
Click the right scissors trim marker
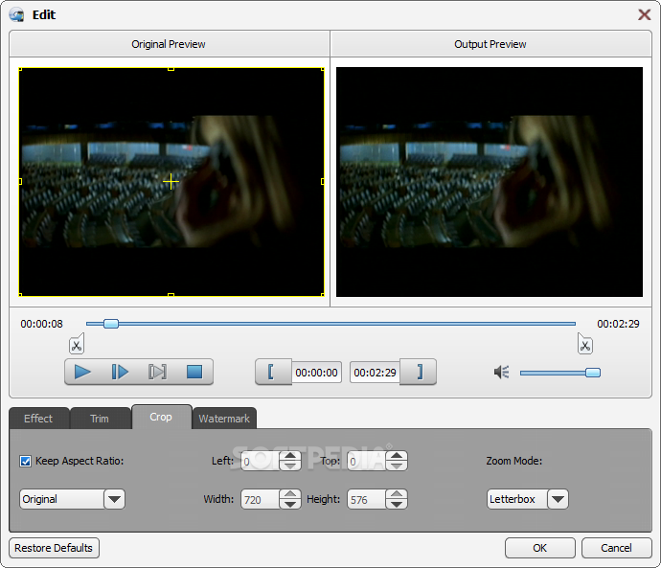585,344
